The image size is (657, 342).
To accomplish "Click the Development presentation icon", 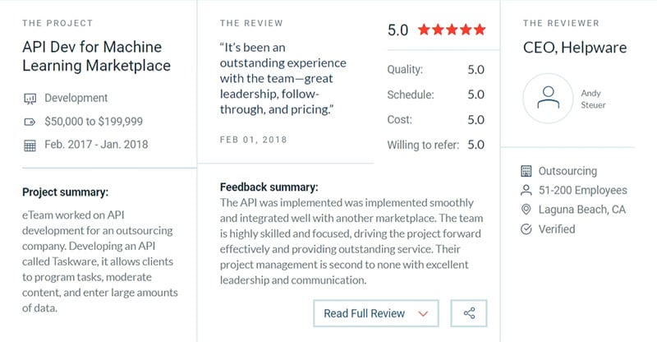I will [x=30, y=99].
